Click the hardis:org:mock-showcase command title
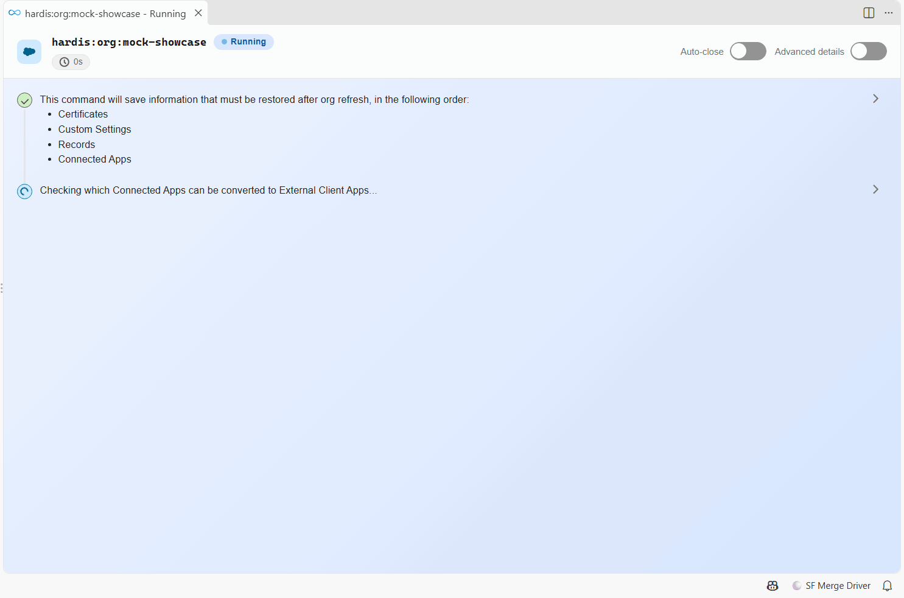This screenshot has height=598, width=904. click(129, 42)
